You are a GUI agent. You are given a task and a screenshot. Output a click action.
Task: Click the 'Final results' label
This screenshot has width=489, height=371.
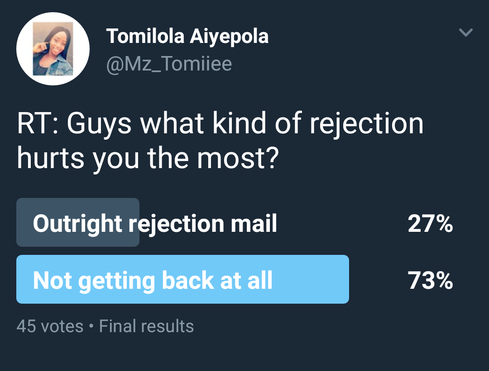(x=146, y=326)
